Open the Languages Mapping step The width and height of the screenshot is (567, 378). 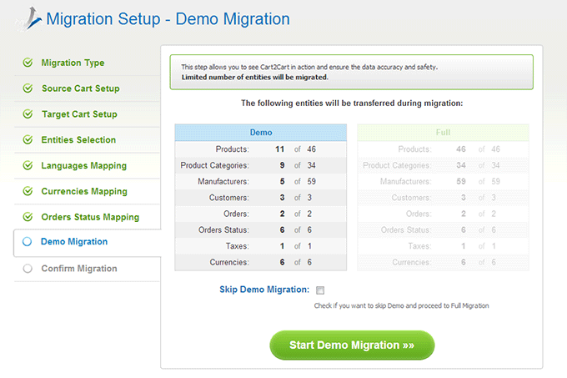84,165
